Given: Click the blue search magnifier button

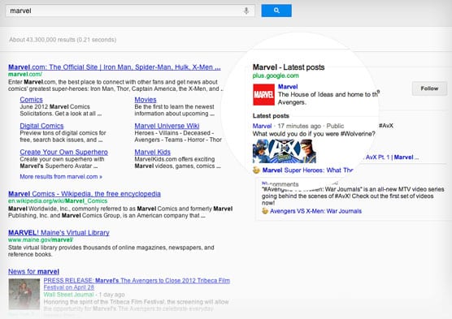Looking at the screenshot, I should click(276, 11).
